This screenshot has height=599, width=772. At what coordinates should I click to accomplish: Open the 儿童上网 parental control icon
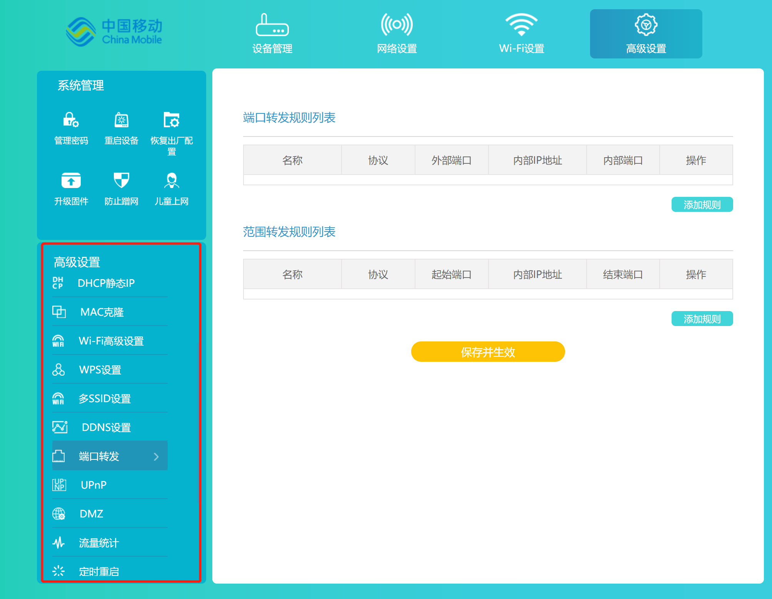[x=172, y=181]
